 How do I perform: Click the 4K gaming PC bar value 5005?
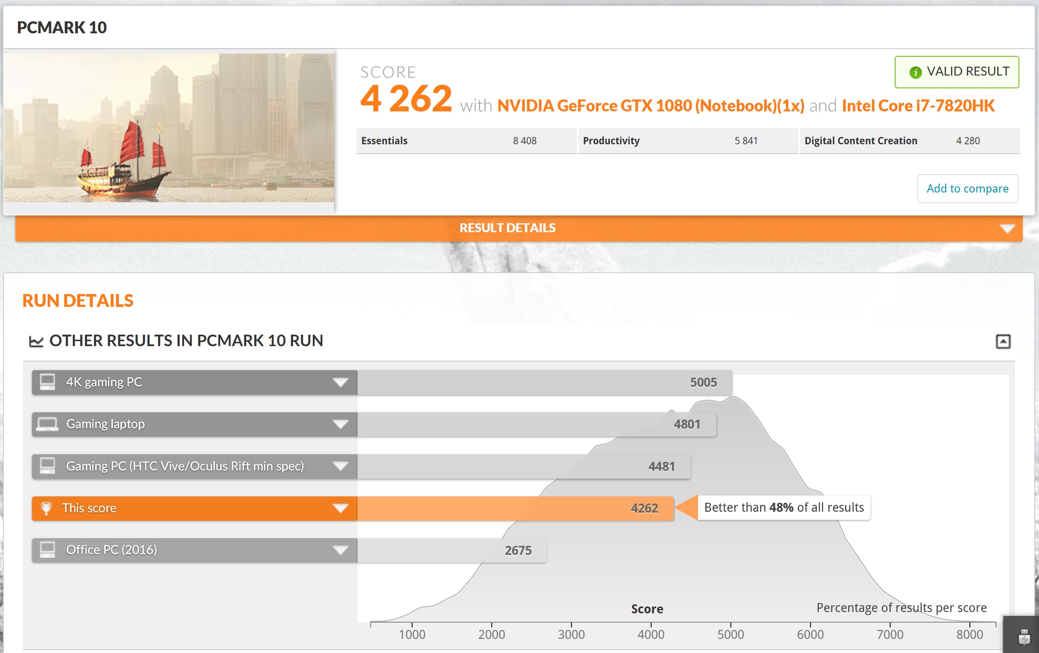(x=703, y=382)
